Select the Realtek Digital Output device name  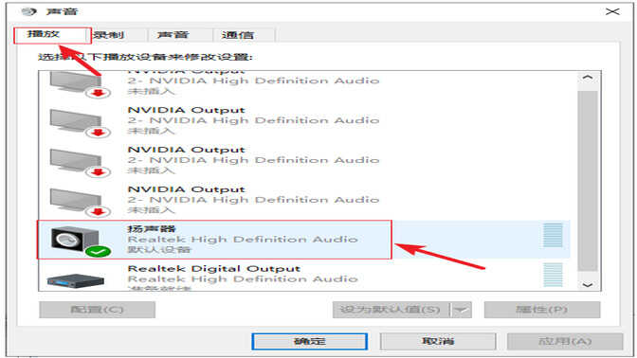pyautogui.click(x=213, y=269)
